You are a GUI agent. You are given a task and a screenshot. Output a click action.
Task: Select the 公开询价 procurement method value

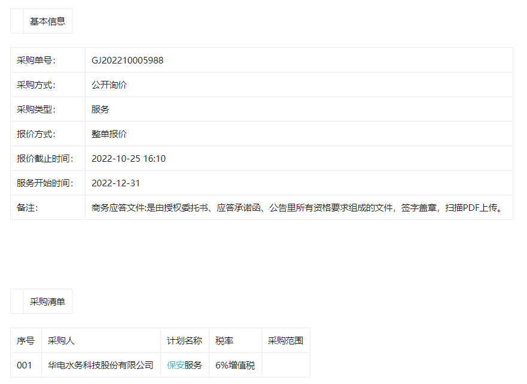(x=109, y=84)
